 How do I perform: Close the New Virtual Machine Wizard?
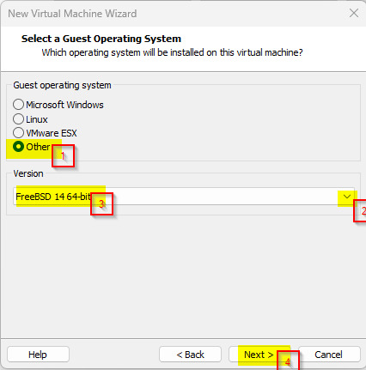(354, 13)
